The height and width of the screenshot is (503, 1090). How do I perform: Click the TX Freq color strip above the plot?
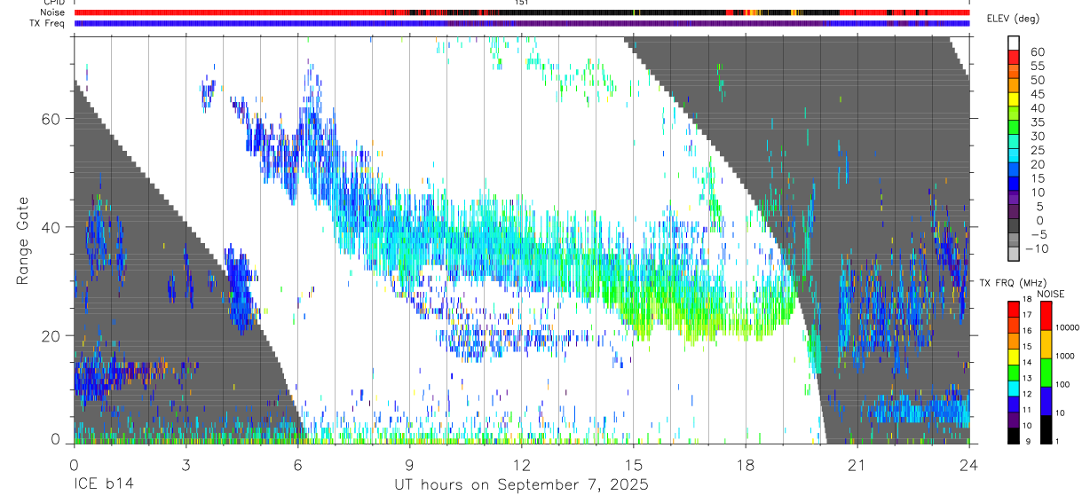[522, 23]
